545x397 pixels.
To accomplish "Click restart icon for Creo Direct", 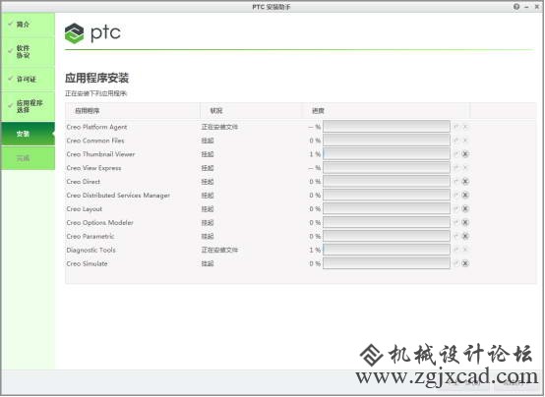I will pos(456,182).
